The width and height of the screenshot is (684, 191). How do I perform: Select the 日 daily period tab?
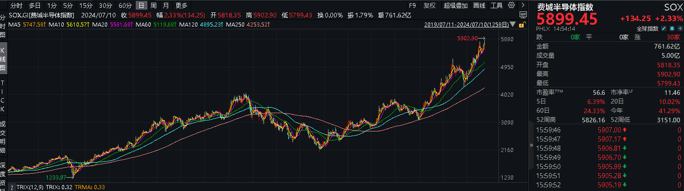point(141,5)
